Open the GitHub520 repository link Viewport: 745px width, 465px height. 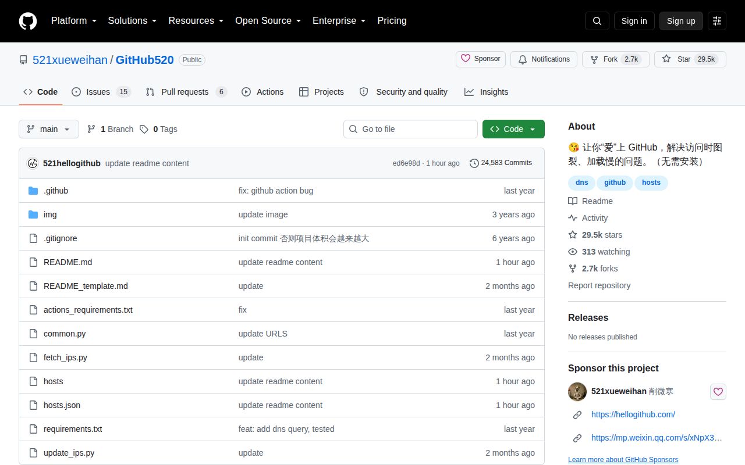(144, 60)
